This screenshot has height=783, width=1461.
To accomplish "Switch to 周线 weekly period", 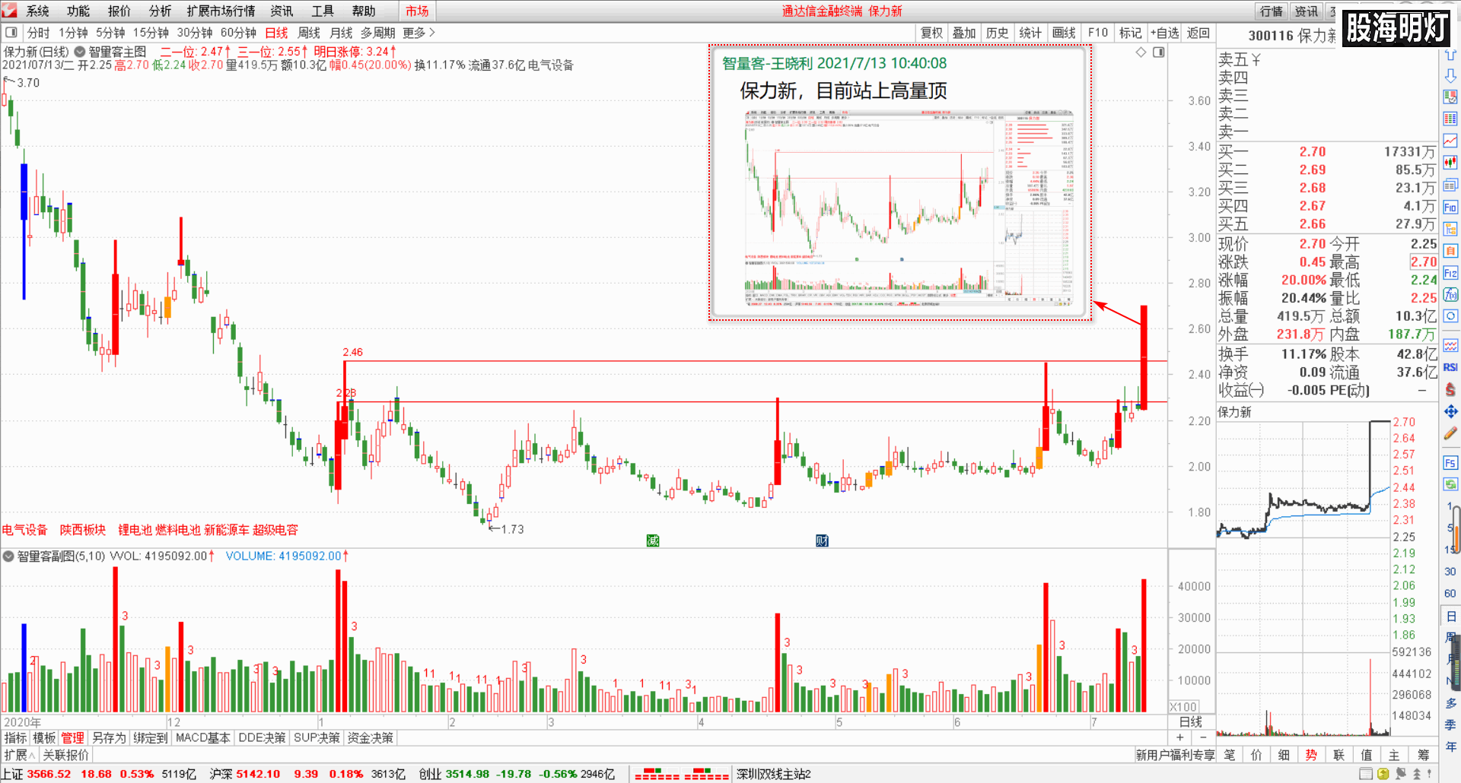I will coord(309,33).
